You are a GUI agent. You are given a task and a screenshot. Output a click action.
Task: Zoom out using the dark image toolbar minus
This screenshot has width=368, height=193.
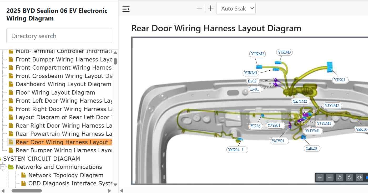(x=330, y=178)
